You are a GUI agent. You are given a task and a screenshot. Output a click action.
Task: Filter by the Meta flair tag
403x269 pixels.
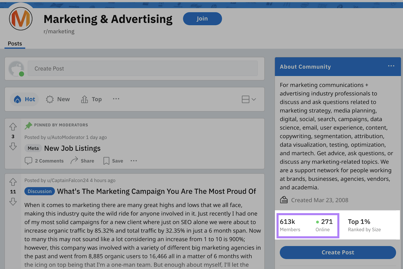coord(33,148)
